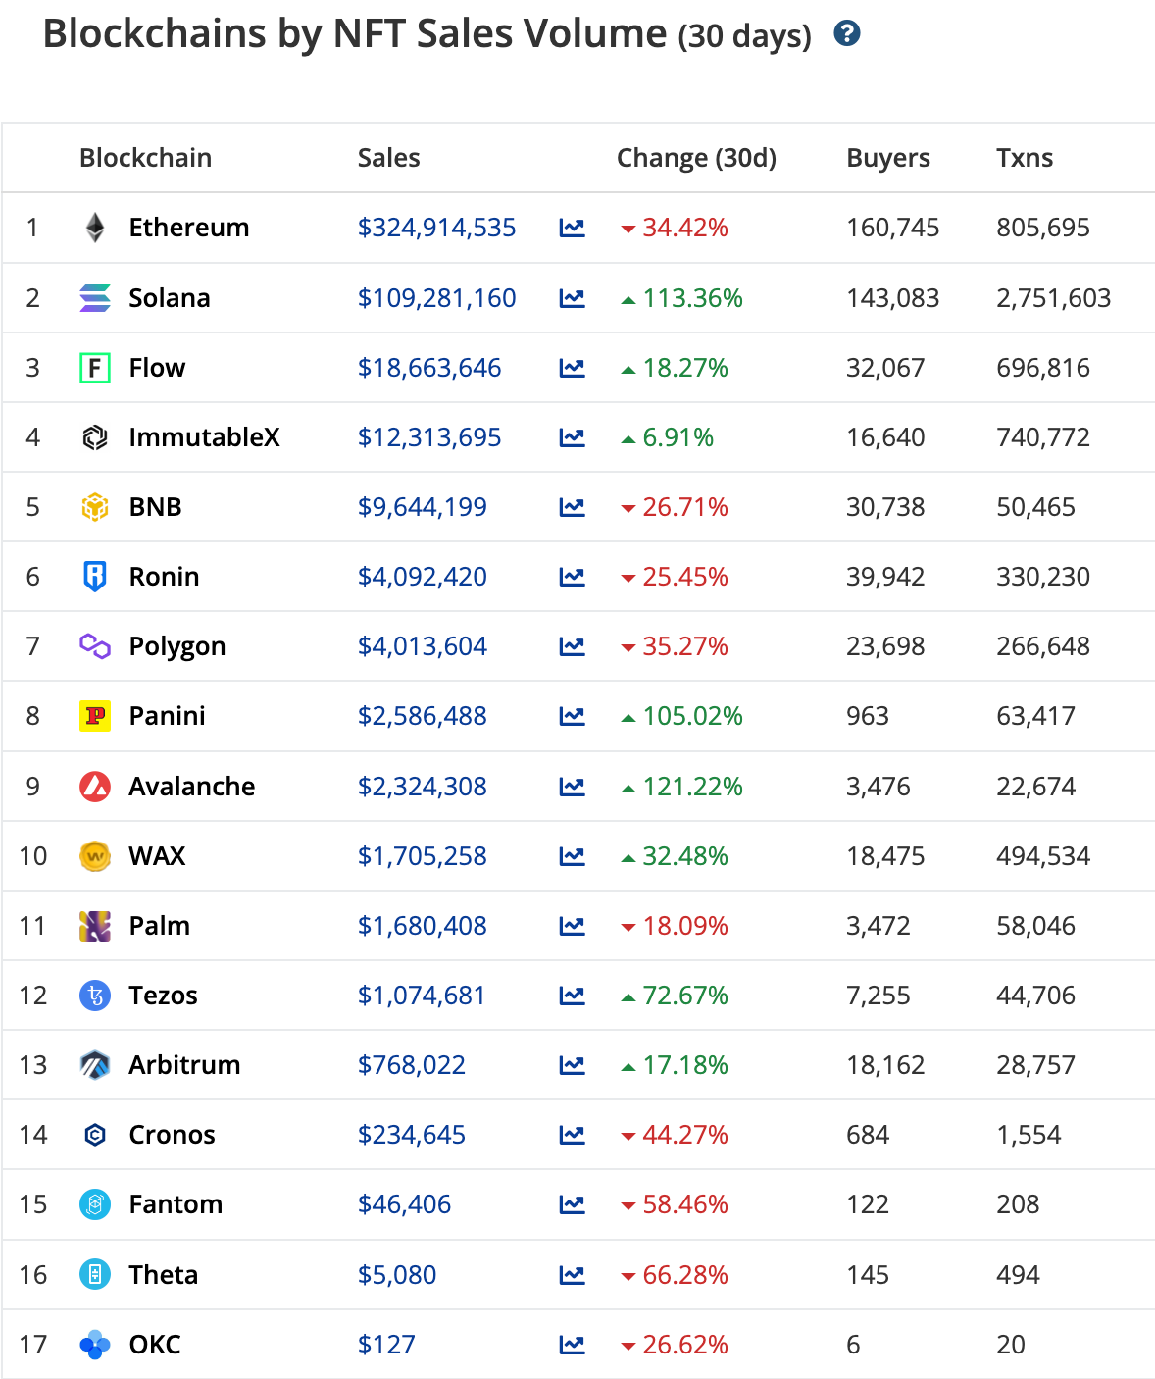Viewport: 1155px width, 1379px height.
Task: Sort by the Blockchain column header
Action: pos(145,158)
